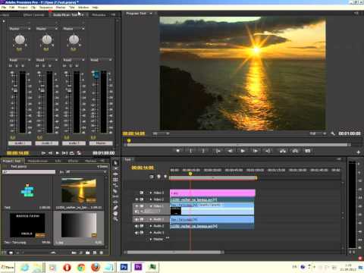Open the button editor plus icon
The width and height of the screenshot is (364, 273).
pyautogui.click(x=358, y=152)
